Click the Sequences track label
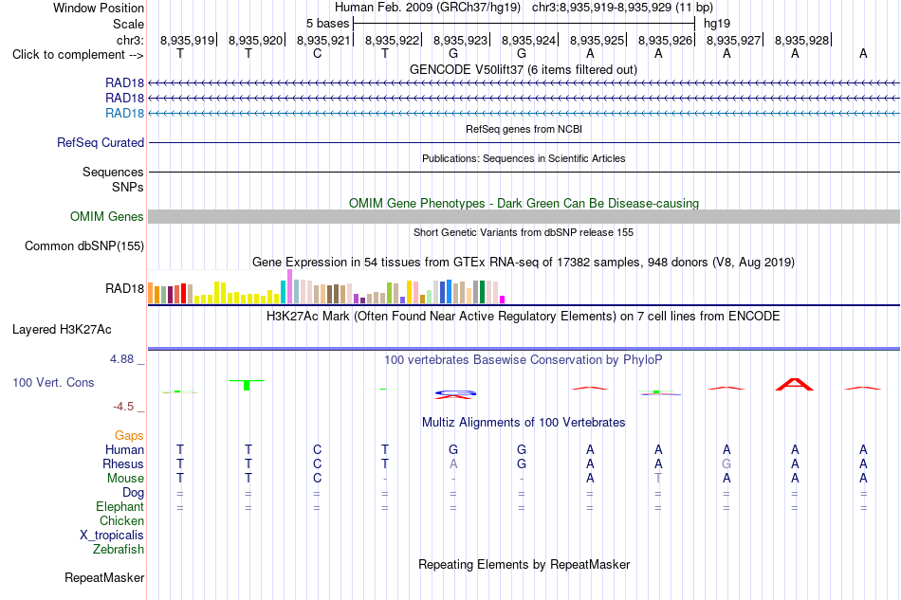 113,172
